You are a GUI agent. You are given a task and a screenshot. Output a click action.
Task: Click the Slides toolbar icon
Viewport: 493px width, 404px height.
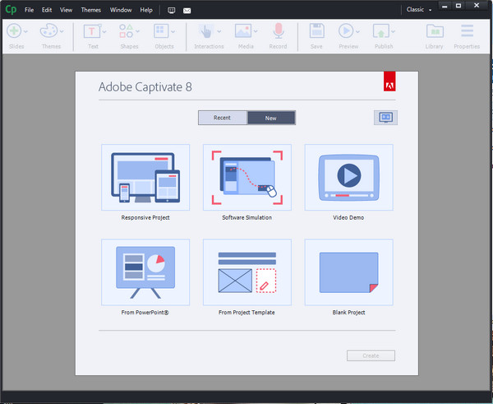coord(14,31)
